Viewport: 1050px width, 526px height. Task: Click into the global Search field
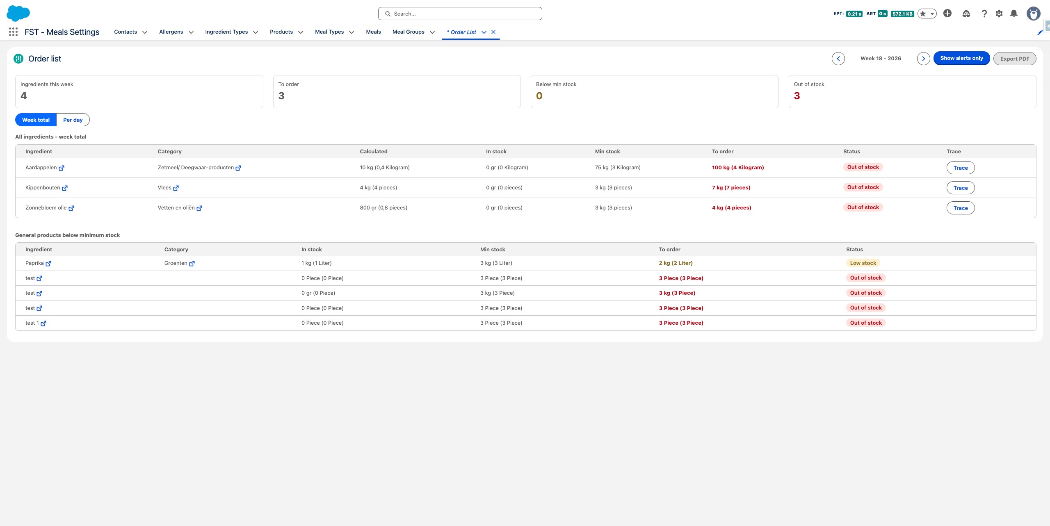click(460, 14)
